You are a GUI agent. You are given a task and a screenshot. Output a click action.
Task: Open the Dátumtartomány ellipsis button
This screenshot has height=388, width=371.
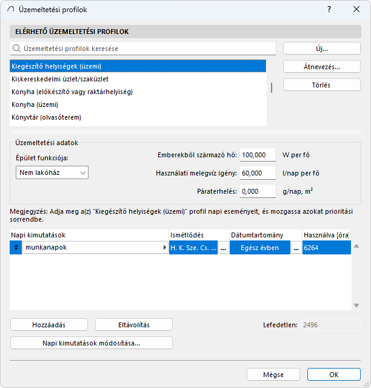pyautogui.click(x=296, y=248)
